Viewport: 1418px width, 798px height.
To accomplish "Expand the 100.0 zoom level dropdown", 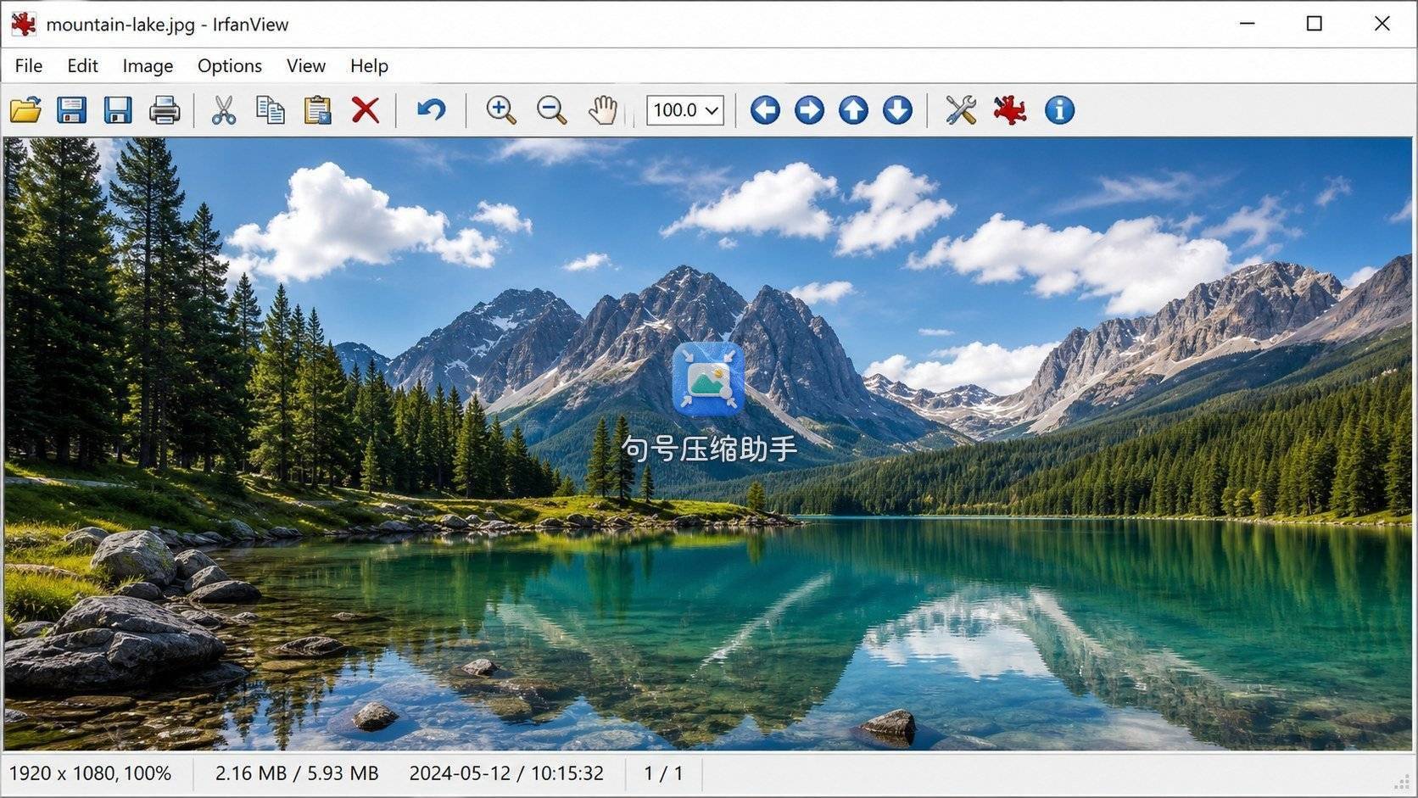I will click(x=685, y=110).
